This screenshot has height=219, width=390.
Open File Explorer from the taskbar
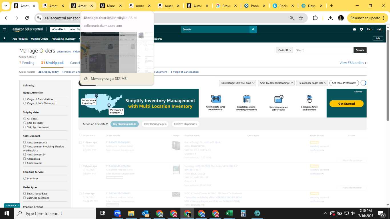131,213
